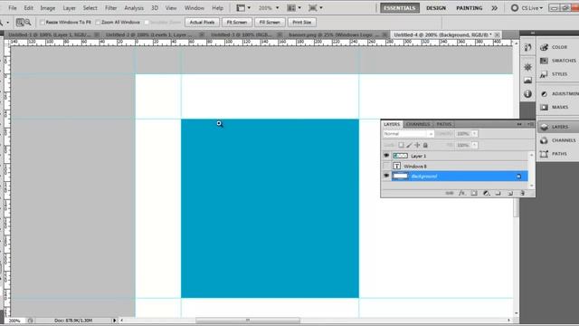
Task: Collapse the Layers panel double-arrow
Action: point(519,124)
